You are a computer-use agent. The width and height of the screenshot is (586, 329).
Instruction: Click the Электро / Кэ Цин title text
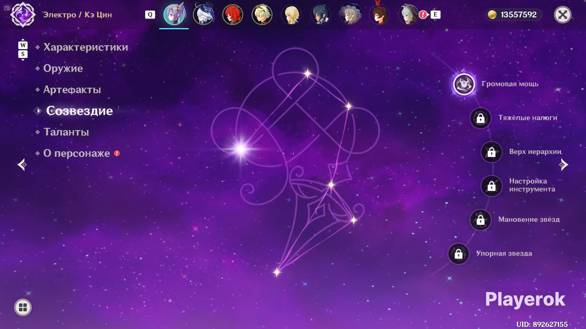pos(77,15)
